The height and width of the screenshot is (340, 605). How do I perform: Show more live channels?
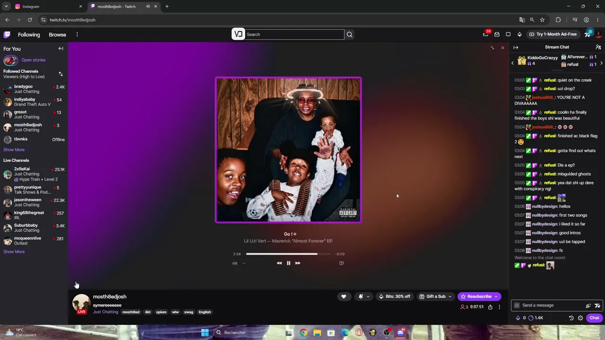pyautogui.click(x=14, y=252)
